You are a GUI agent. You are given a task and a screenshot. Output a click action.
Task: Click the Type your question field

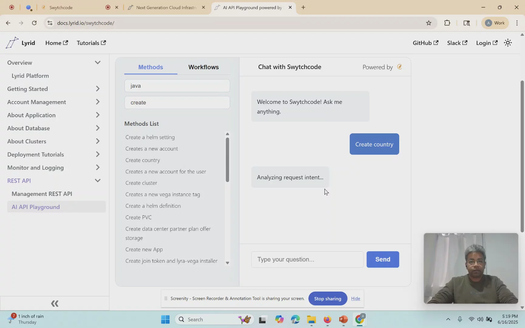point(307,259)
